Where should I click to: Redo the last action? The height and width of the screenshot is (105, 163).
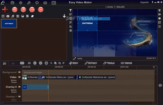coord(63,63)
